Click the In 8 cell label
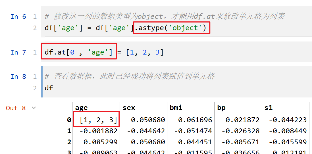This screenshot has width=312, height=154. point(18,76)
